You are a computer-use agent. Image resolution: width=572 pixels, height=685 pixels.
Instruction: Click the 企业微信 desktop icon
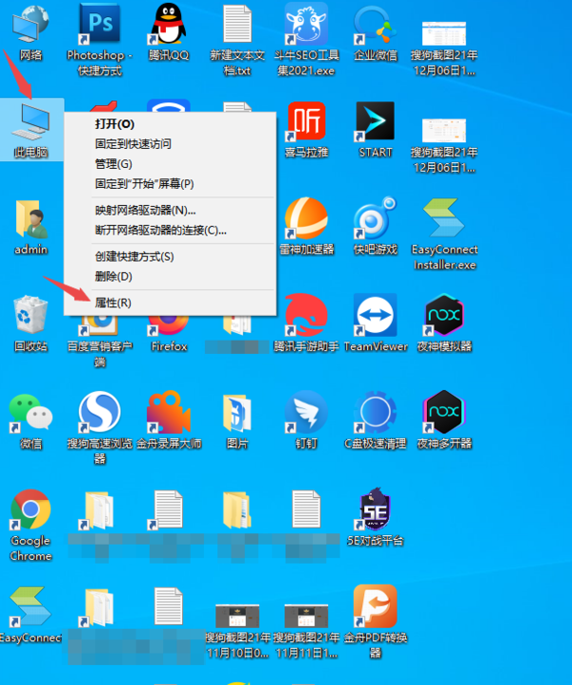375,23
